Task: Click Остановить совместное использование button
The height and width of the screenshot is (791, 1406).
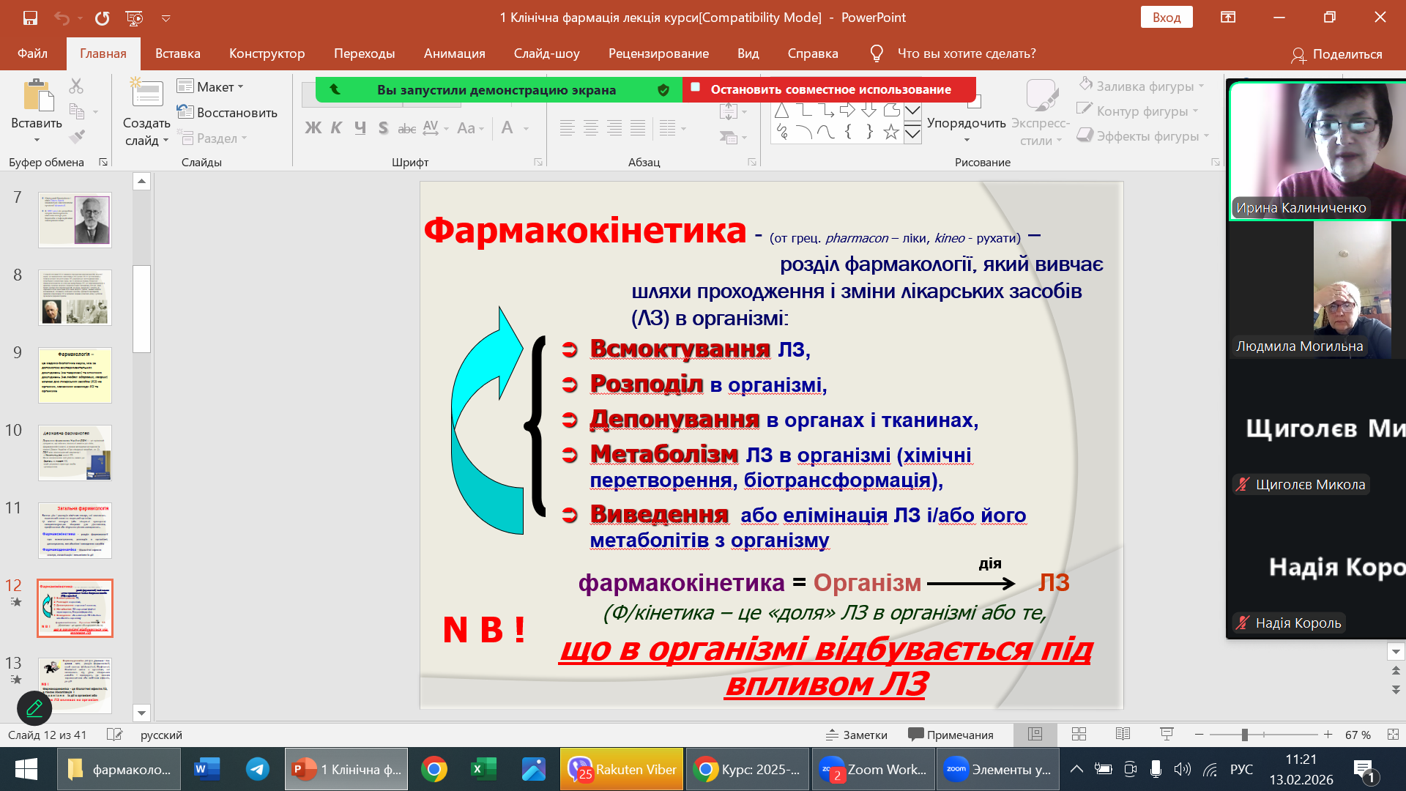Action: (830, 89)
